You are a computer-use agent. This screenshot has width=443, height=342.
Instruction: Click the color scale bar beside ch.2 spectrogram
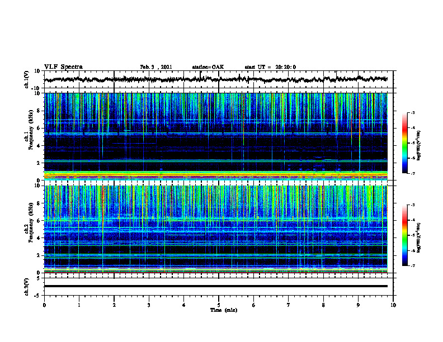[404, 235]
